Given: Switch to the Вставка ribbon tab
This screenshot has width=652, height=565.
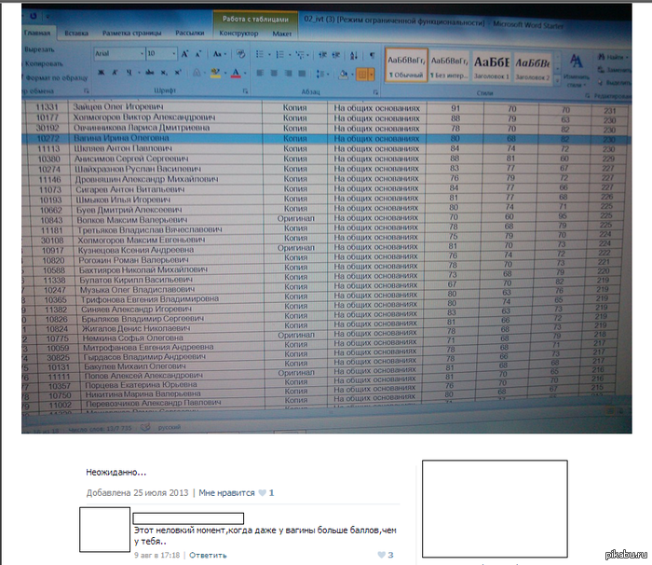Looking at the screenshot, I should (76, 33).
